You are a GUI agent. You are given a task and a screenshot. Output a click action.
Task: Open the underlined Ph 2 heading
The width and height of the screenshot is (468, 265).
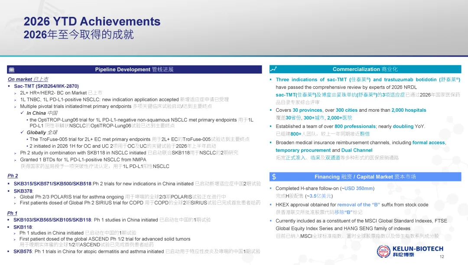[x=13, y=176]
